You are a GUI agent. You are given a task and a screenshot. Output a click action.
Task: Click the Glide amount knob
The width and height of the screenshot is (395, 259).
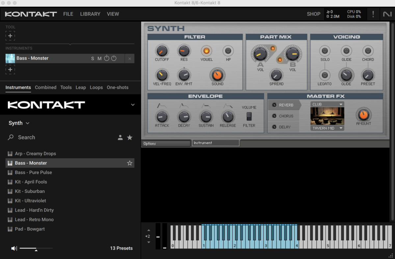click(x=346, y=75)
